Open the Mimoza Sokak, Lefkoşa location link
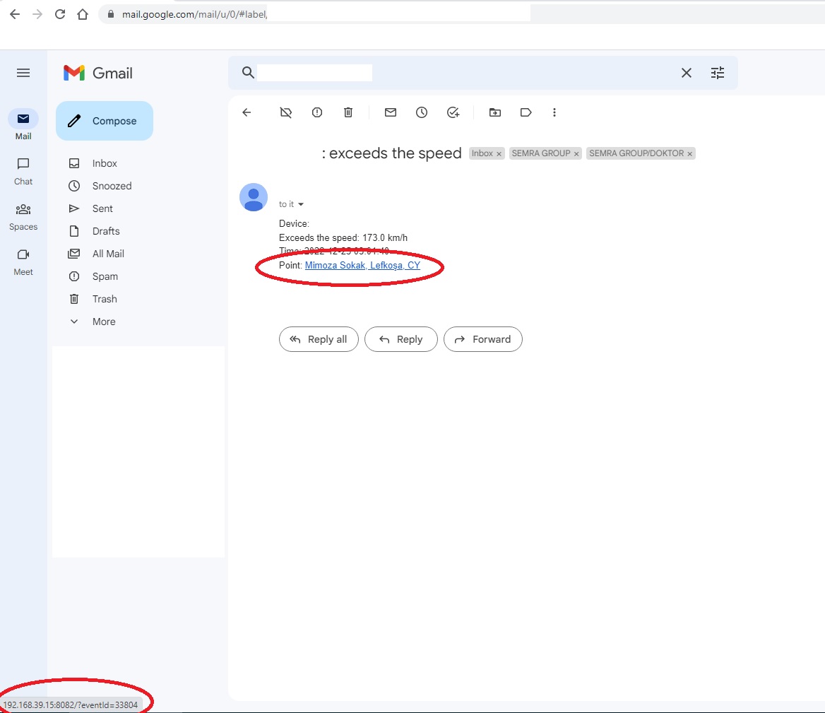The image size is (825, 713). (x=362, y=265)
